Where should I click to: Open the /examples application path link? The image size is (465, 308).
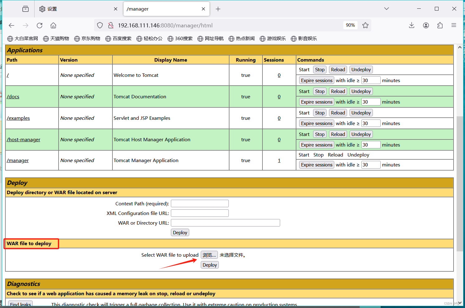18,118
